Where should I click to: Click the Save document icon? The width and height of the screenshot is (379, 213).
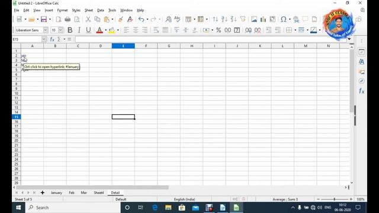pyautogui.click(x=44, y=20)
